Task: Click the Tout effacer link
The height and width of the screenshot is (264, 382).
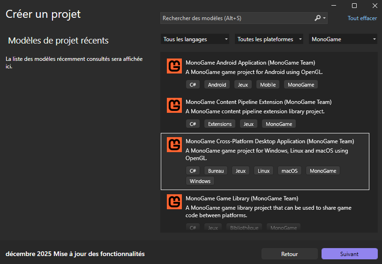Action: (x=362, y=18)
